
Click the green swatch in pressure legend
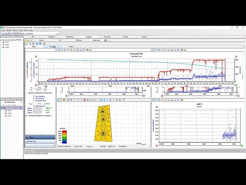point(64,138)
